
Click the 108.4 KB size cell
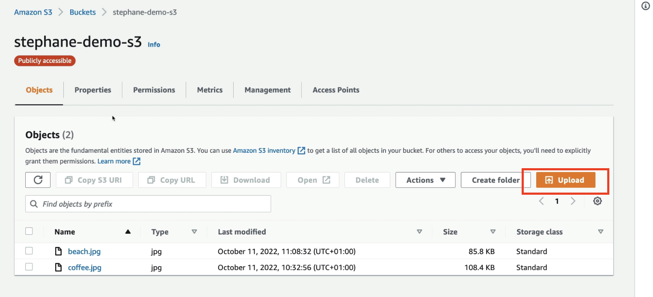479,267
